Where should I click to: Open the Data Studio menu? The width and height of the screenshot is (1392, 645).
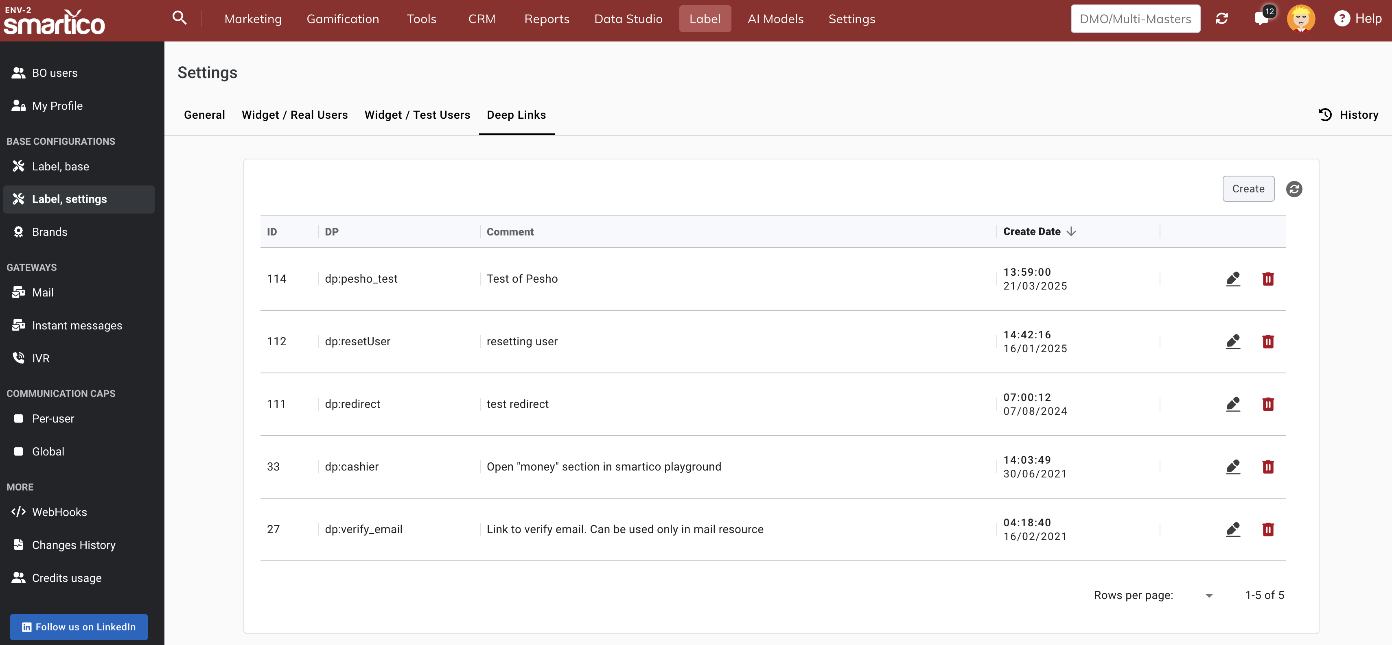tap(628, 19)
